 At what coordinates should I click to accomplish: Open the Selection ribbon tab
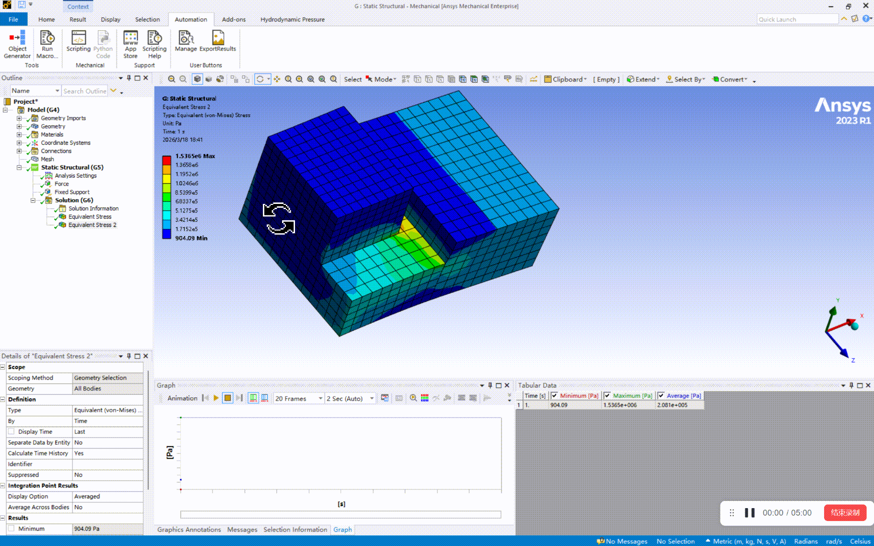click(x=147, y=19)
